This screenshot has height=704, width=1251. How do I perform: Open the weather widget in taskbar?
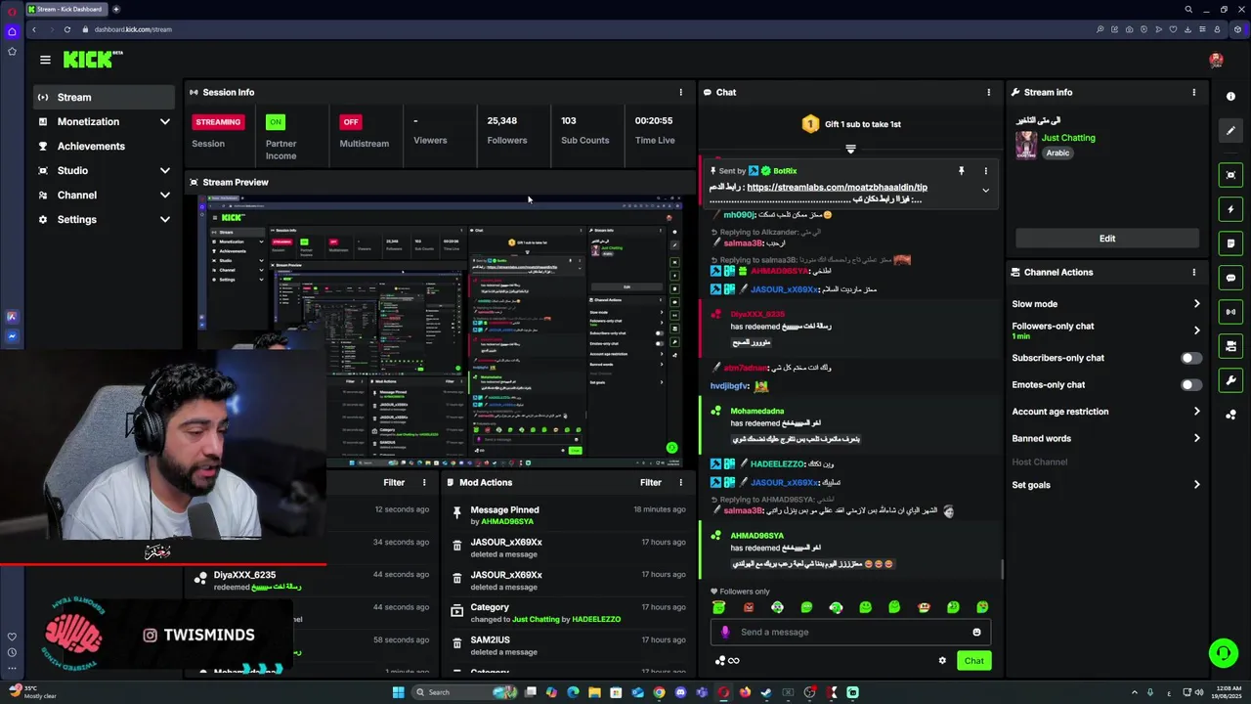[32, 692]
